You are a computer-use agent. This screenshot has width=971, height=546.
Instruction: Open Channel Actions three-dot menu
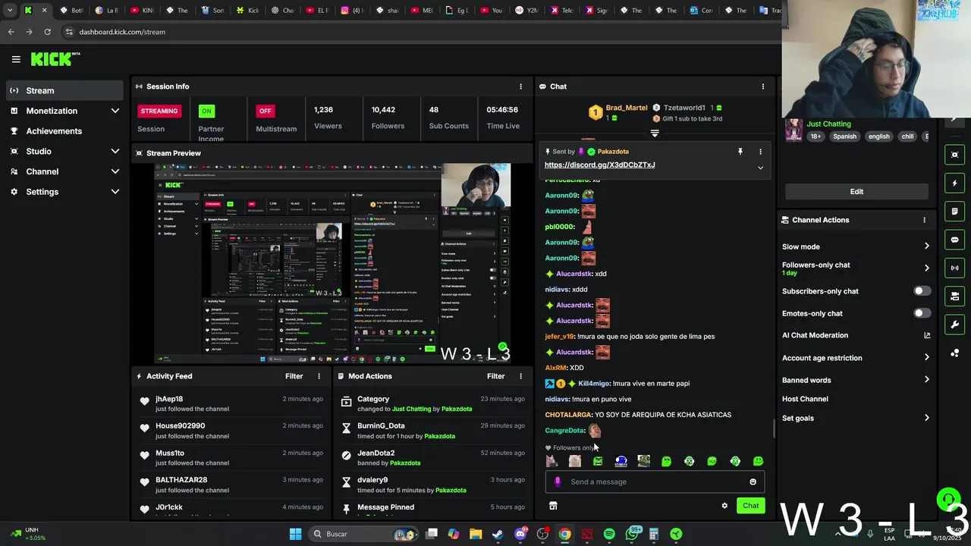(x=924, y=220)
